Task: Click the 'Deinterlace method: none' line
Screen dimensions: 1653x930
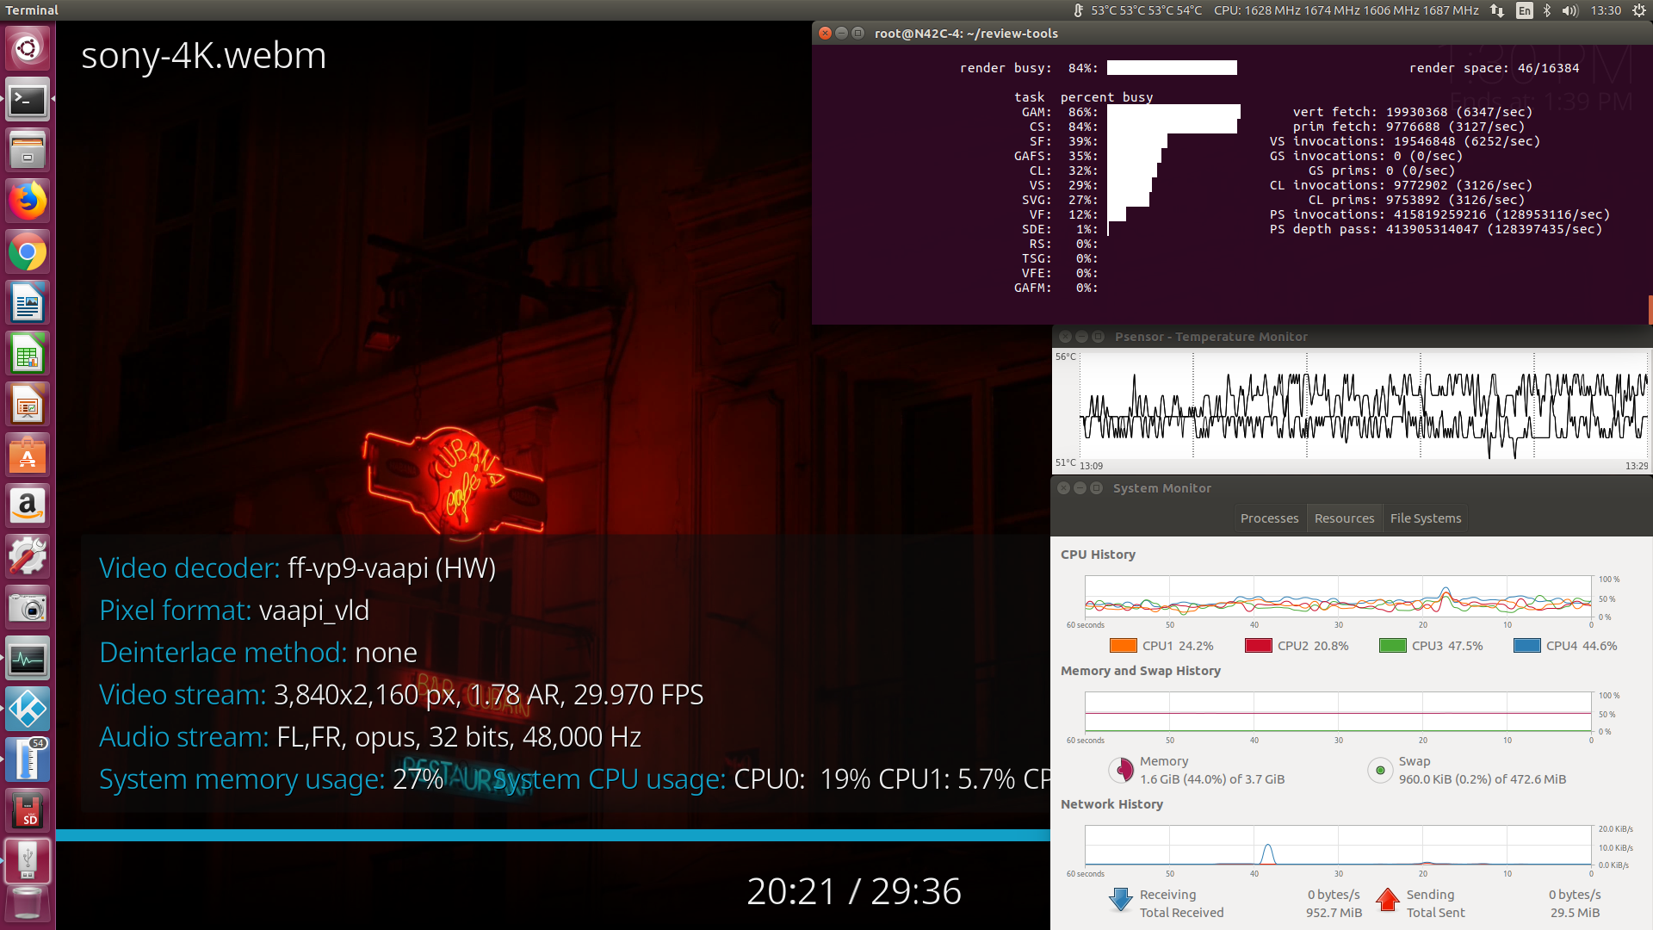Action: click(258, 653)
